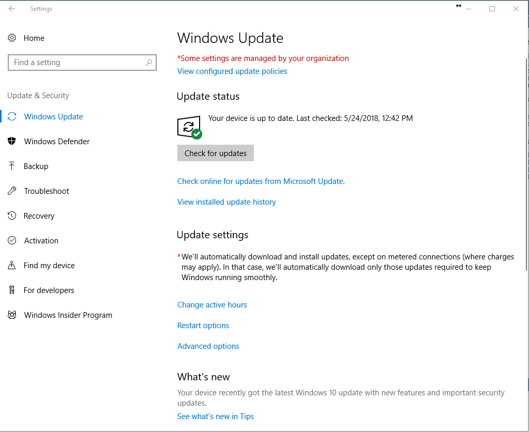Open the Home page label
Image resolution: width=529 pixels, height=432 pixels.
pos(34,38)
